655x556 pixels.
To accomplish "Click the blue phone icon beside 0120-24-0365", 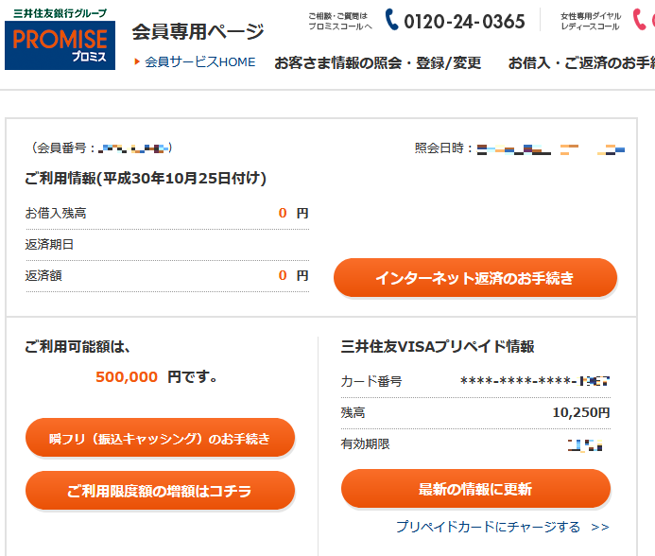I will pos(391,20).
